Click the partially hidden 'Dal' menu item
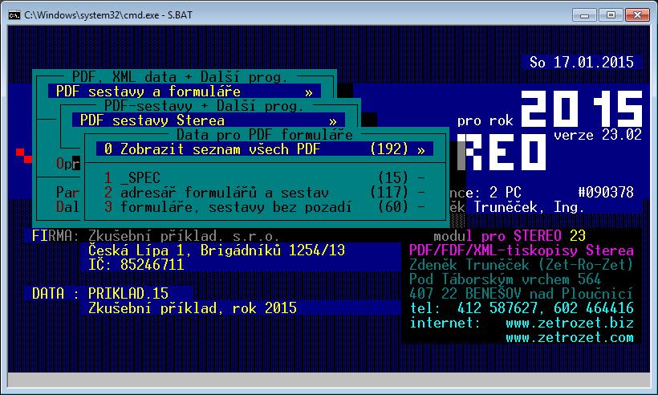 coord(67,206)
